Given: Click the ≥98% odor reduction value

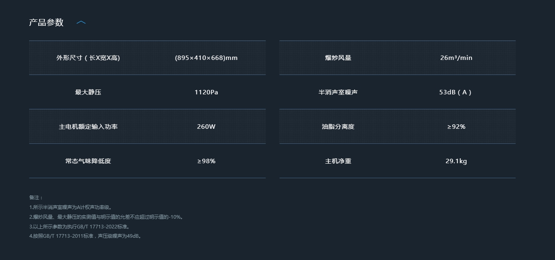Looking at the screenshot, I should click(x=206, y=161).
